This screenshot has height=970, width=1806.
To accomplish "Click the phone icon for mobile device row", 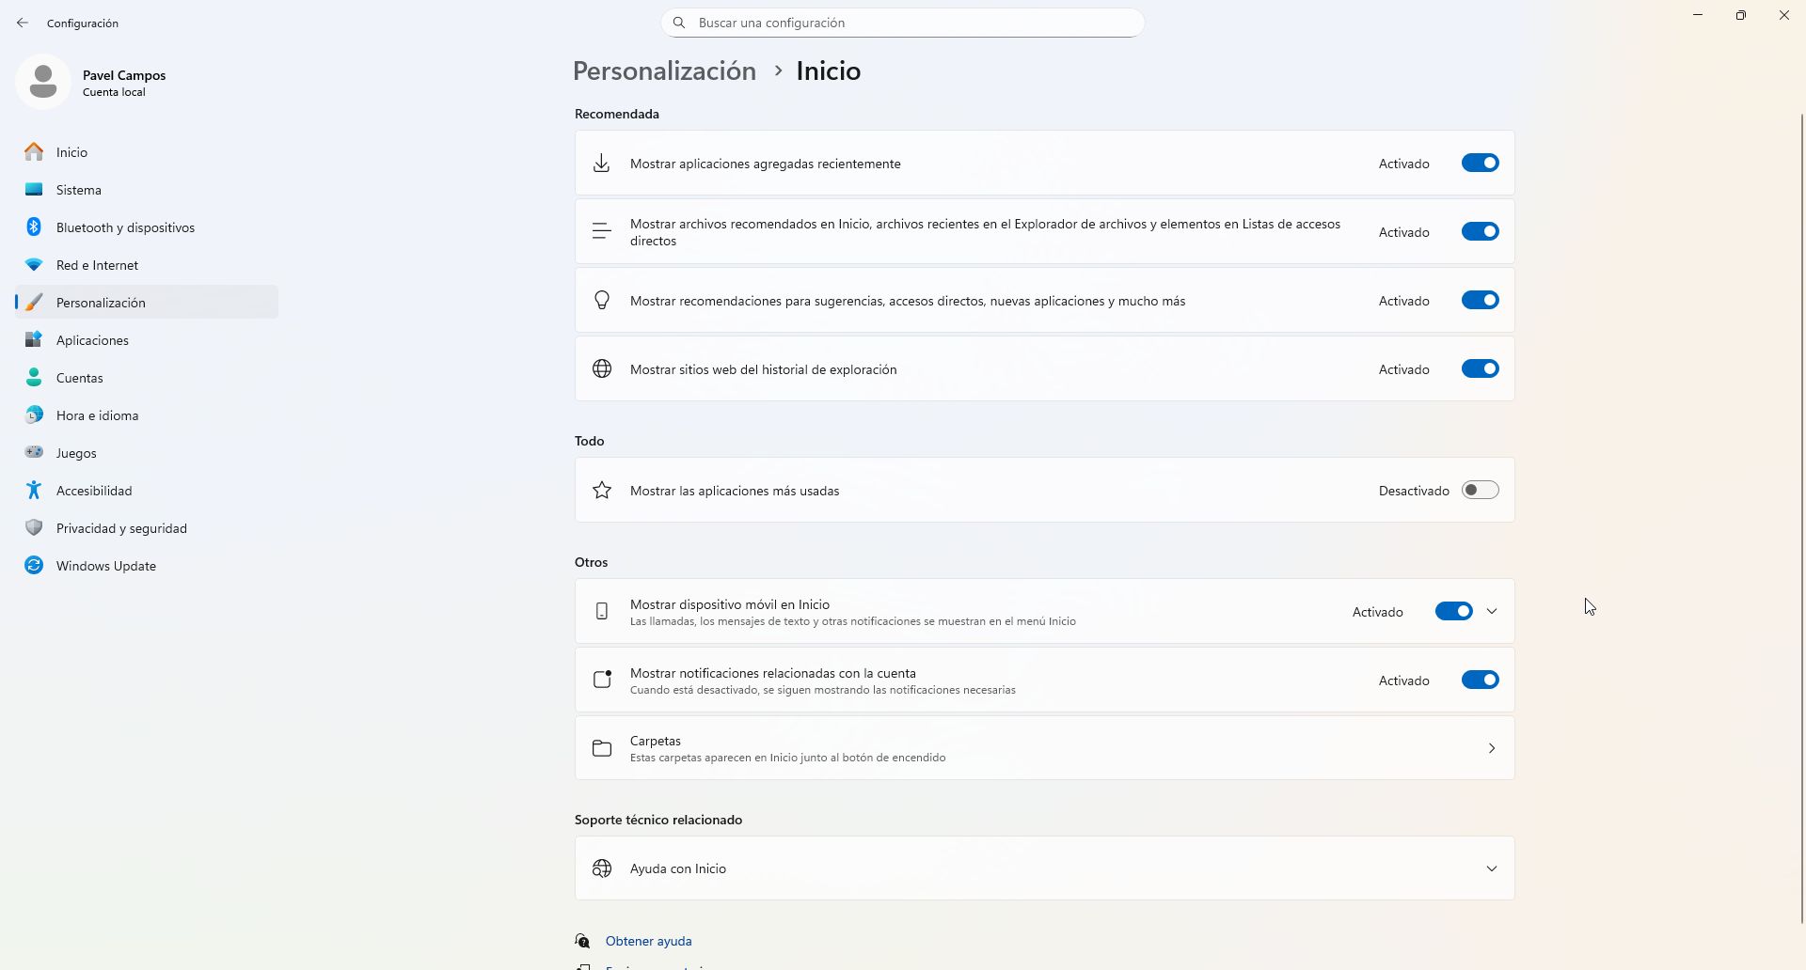I will (x=602, y=612).
